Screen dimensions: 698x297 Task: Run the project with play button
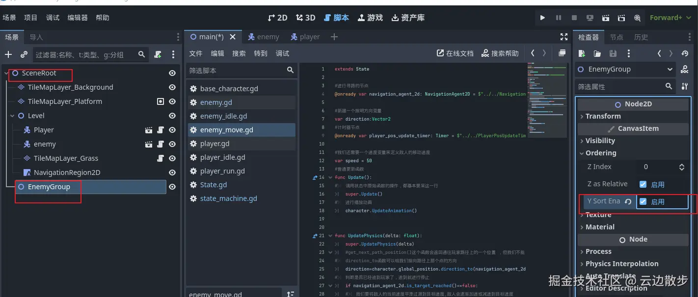(x=542, y=18)
